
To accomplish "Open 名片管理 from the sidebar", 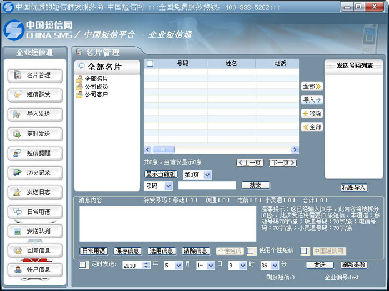I will pyautogui.click(x=35, y=75).
